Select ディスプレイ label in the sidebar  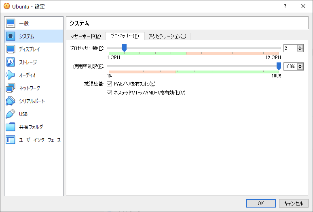[x=30, y=49]
